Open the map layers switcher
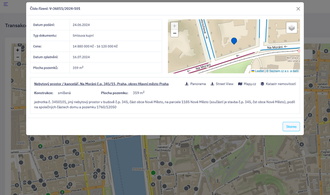The width and height of the screenshot is (330, 195). [291, 27]
